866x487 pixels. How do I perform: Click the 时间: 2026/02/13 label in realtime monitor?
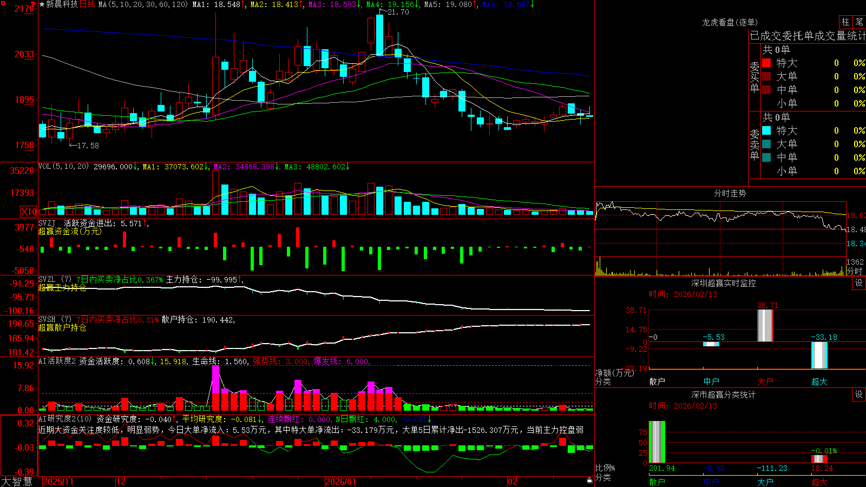683,294
